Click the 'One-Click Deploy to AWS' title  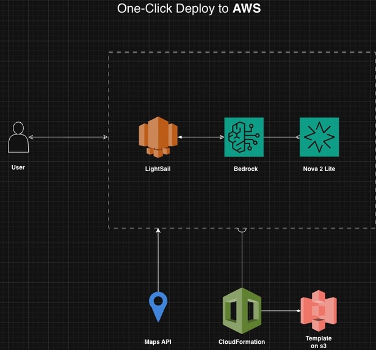[x=189, y=9]
